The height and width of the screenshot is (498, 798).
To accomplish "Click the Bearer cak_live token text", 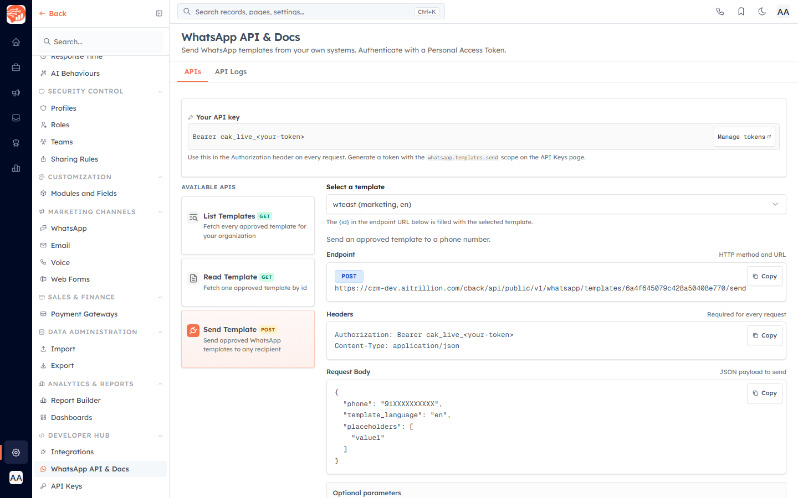I will (x=248, y=137).
